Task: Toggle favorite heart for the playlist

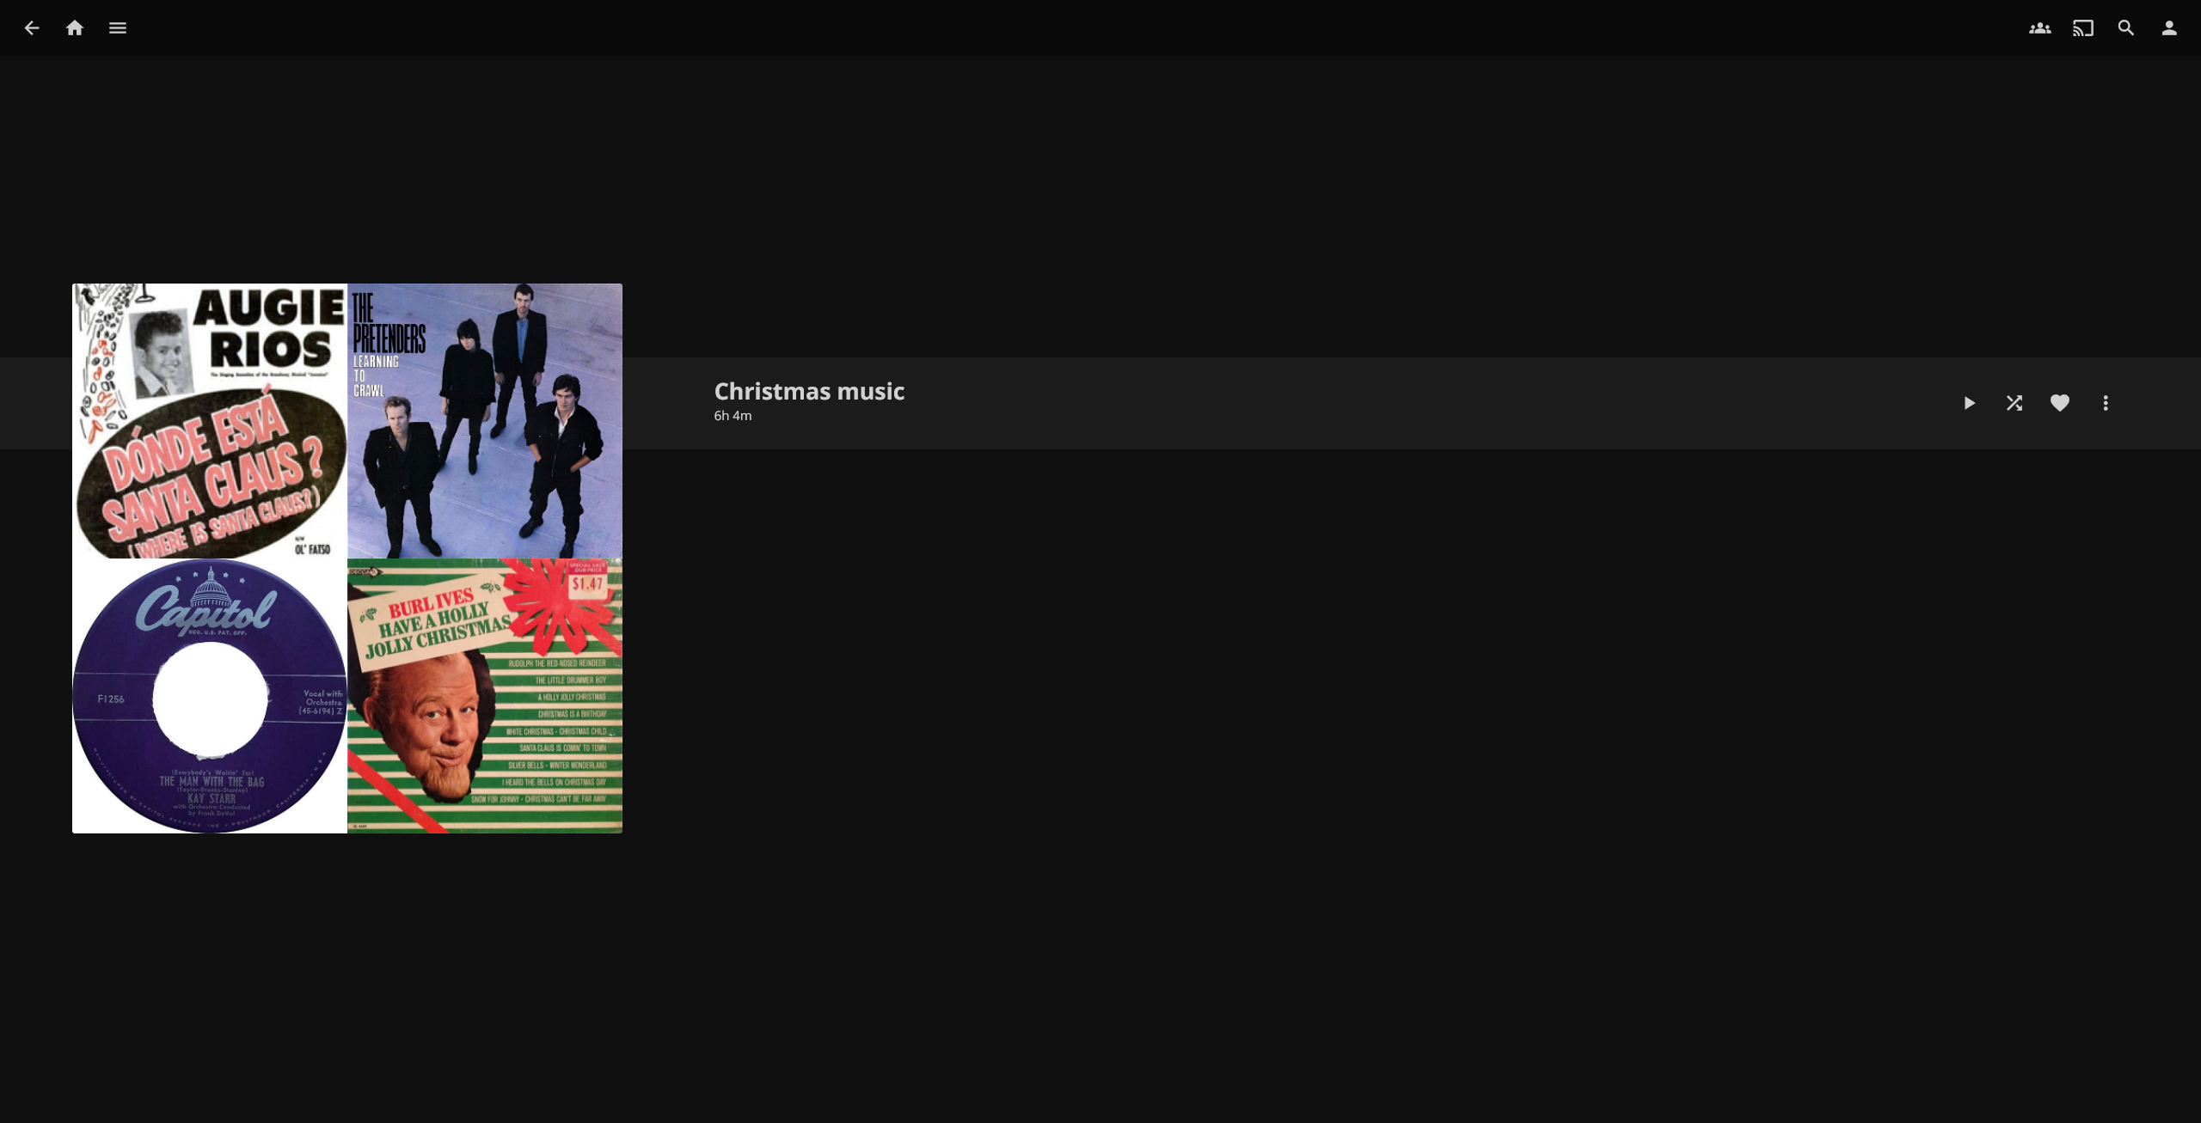Action: [x=2060, y=403]
